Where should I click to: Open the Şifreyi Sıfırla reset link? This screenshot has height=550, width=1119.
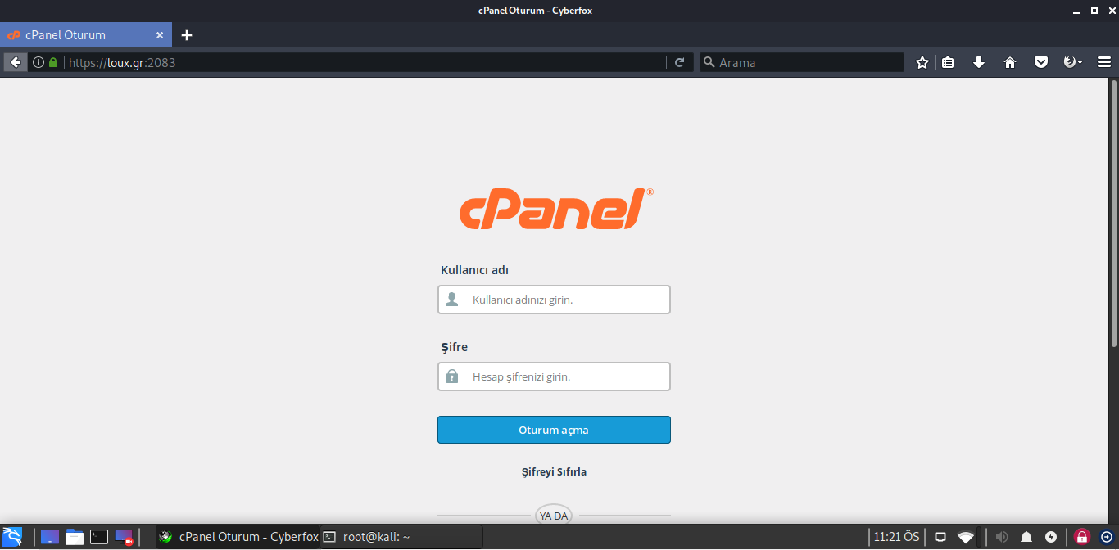click(554, 472)
